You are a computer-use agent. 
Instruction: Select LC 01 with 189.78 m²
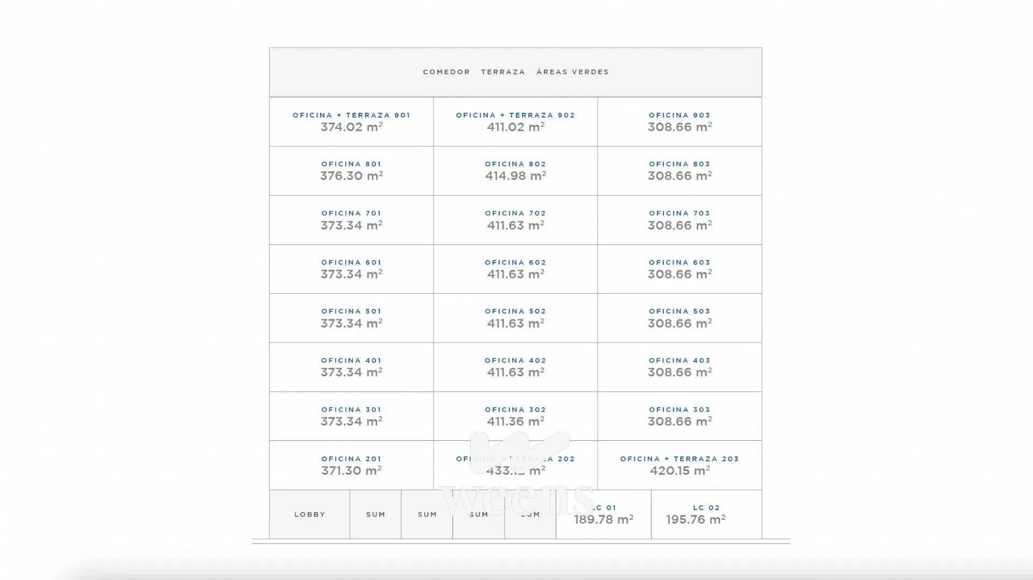click(604, 514)
